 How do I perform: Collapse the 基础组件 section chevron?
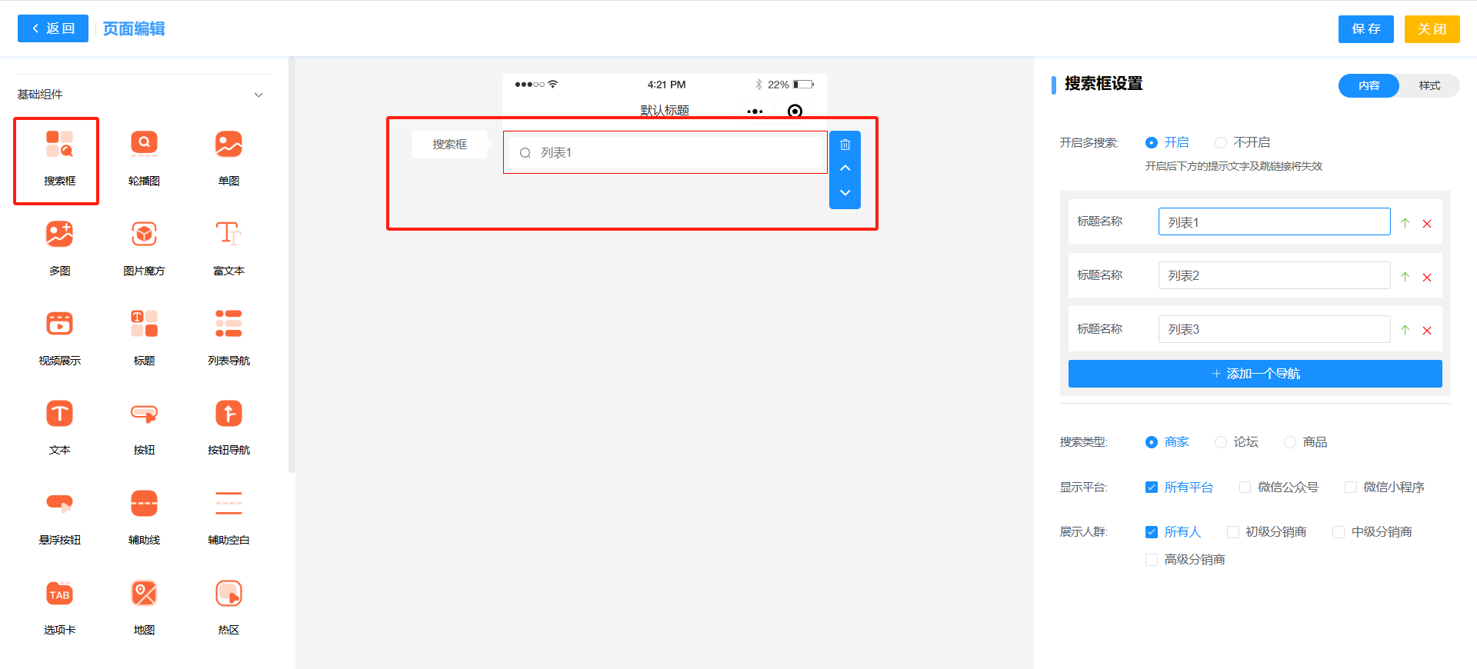pos(258,95)
